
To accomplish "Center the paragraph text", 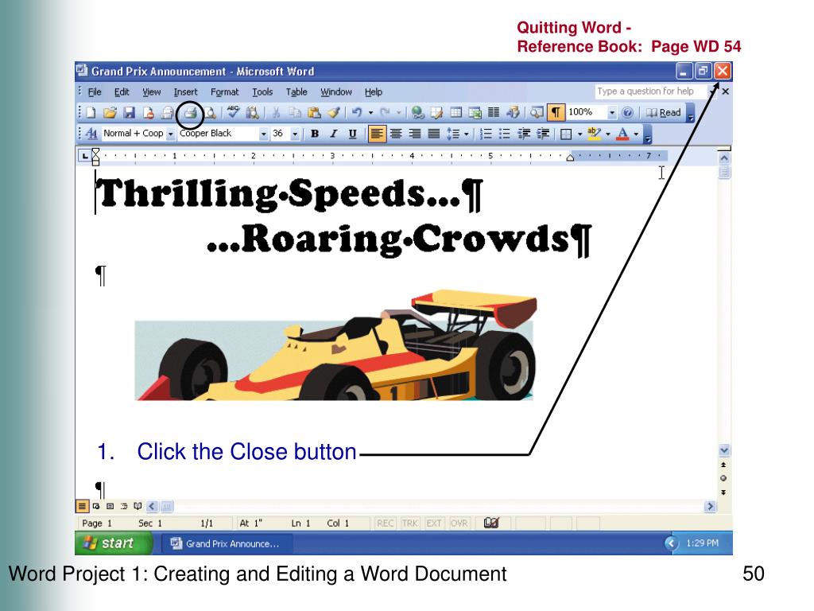I will pyautogui.click(x=396, y=134).
